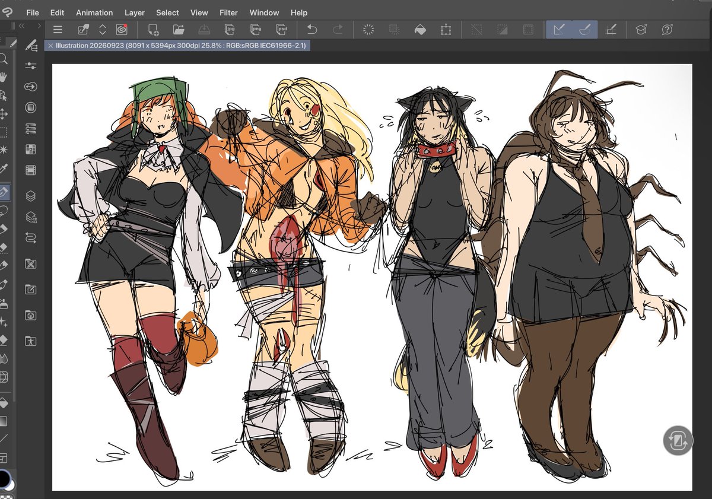Click the Scale/Rotate transform icon
Screen dimensions: 712x499
pos(446,30)
